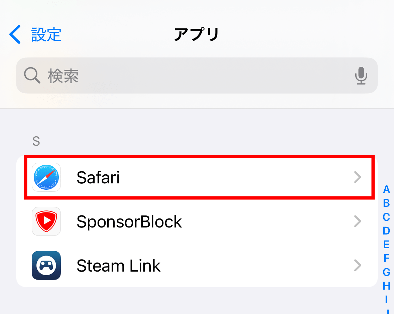Go back to 設定 screen
Viewport: 394px width, 314px height.
click(x=46, y=34)
